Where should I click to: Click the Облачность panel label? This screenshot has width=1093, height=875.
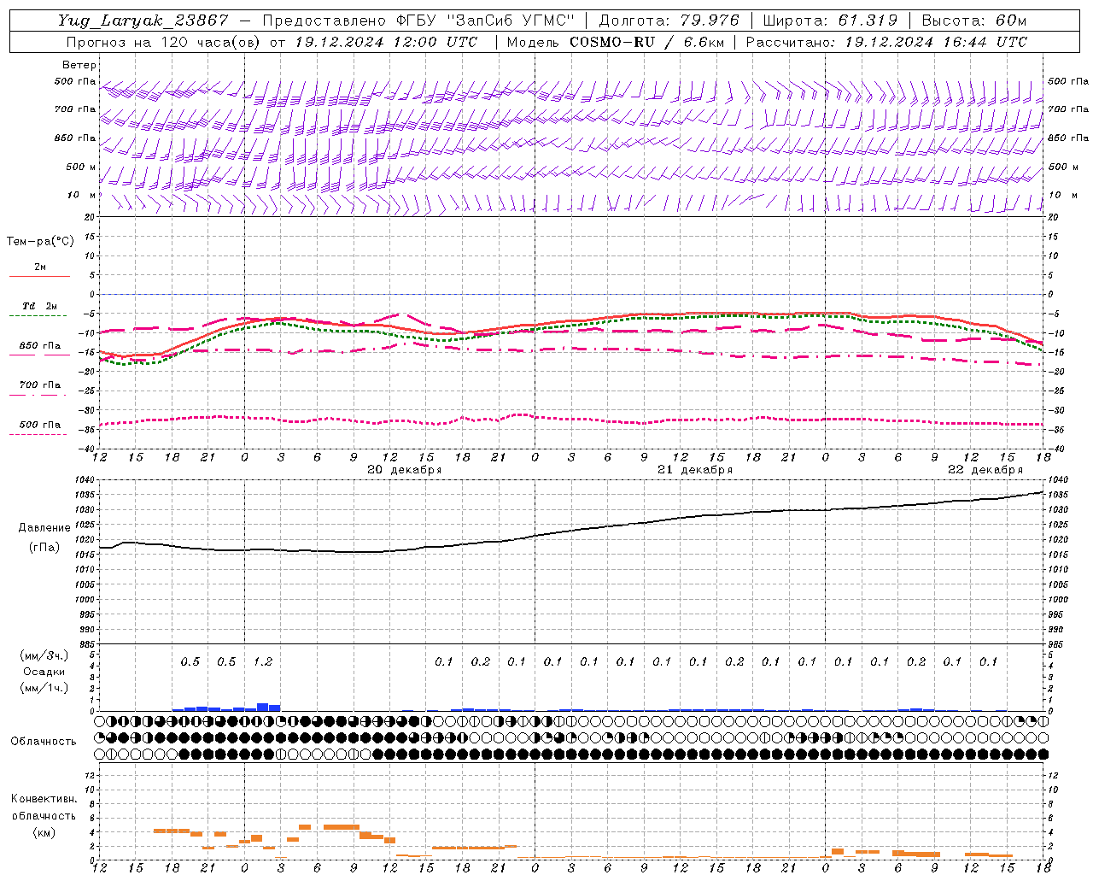tap(44, 742)
